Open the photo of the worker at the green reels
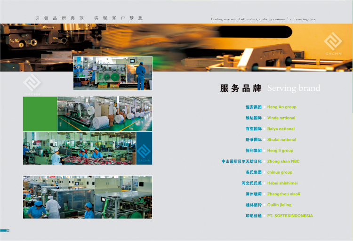 [113, 73]
